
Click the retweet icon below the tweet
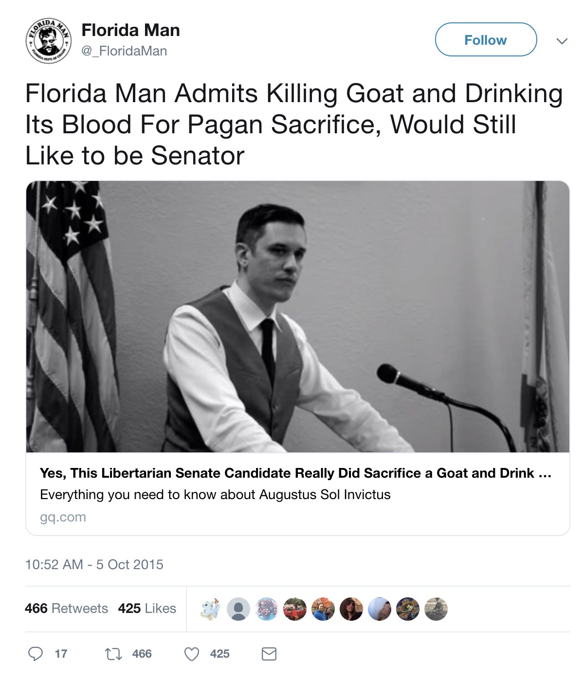pyautogui.click(x=113, y=654)
